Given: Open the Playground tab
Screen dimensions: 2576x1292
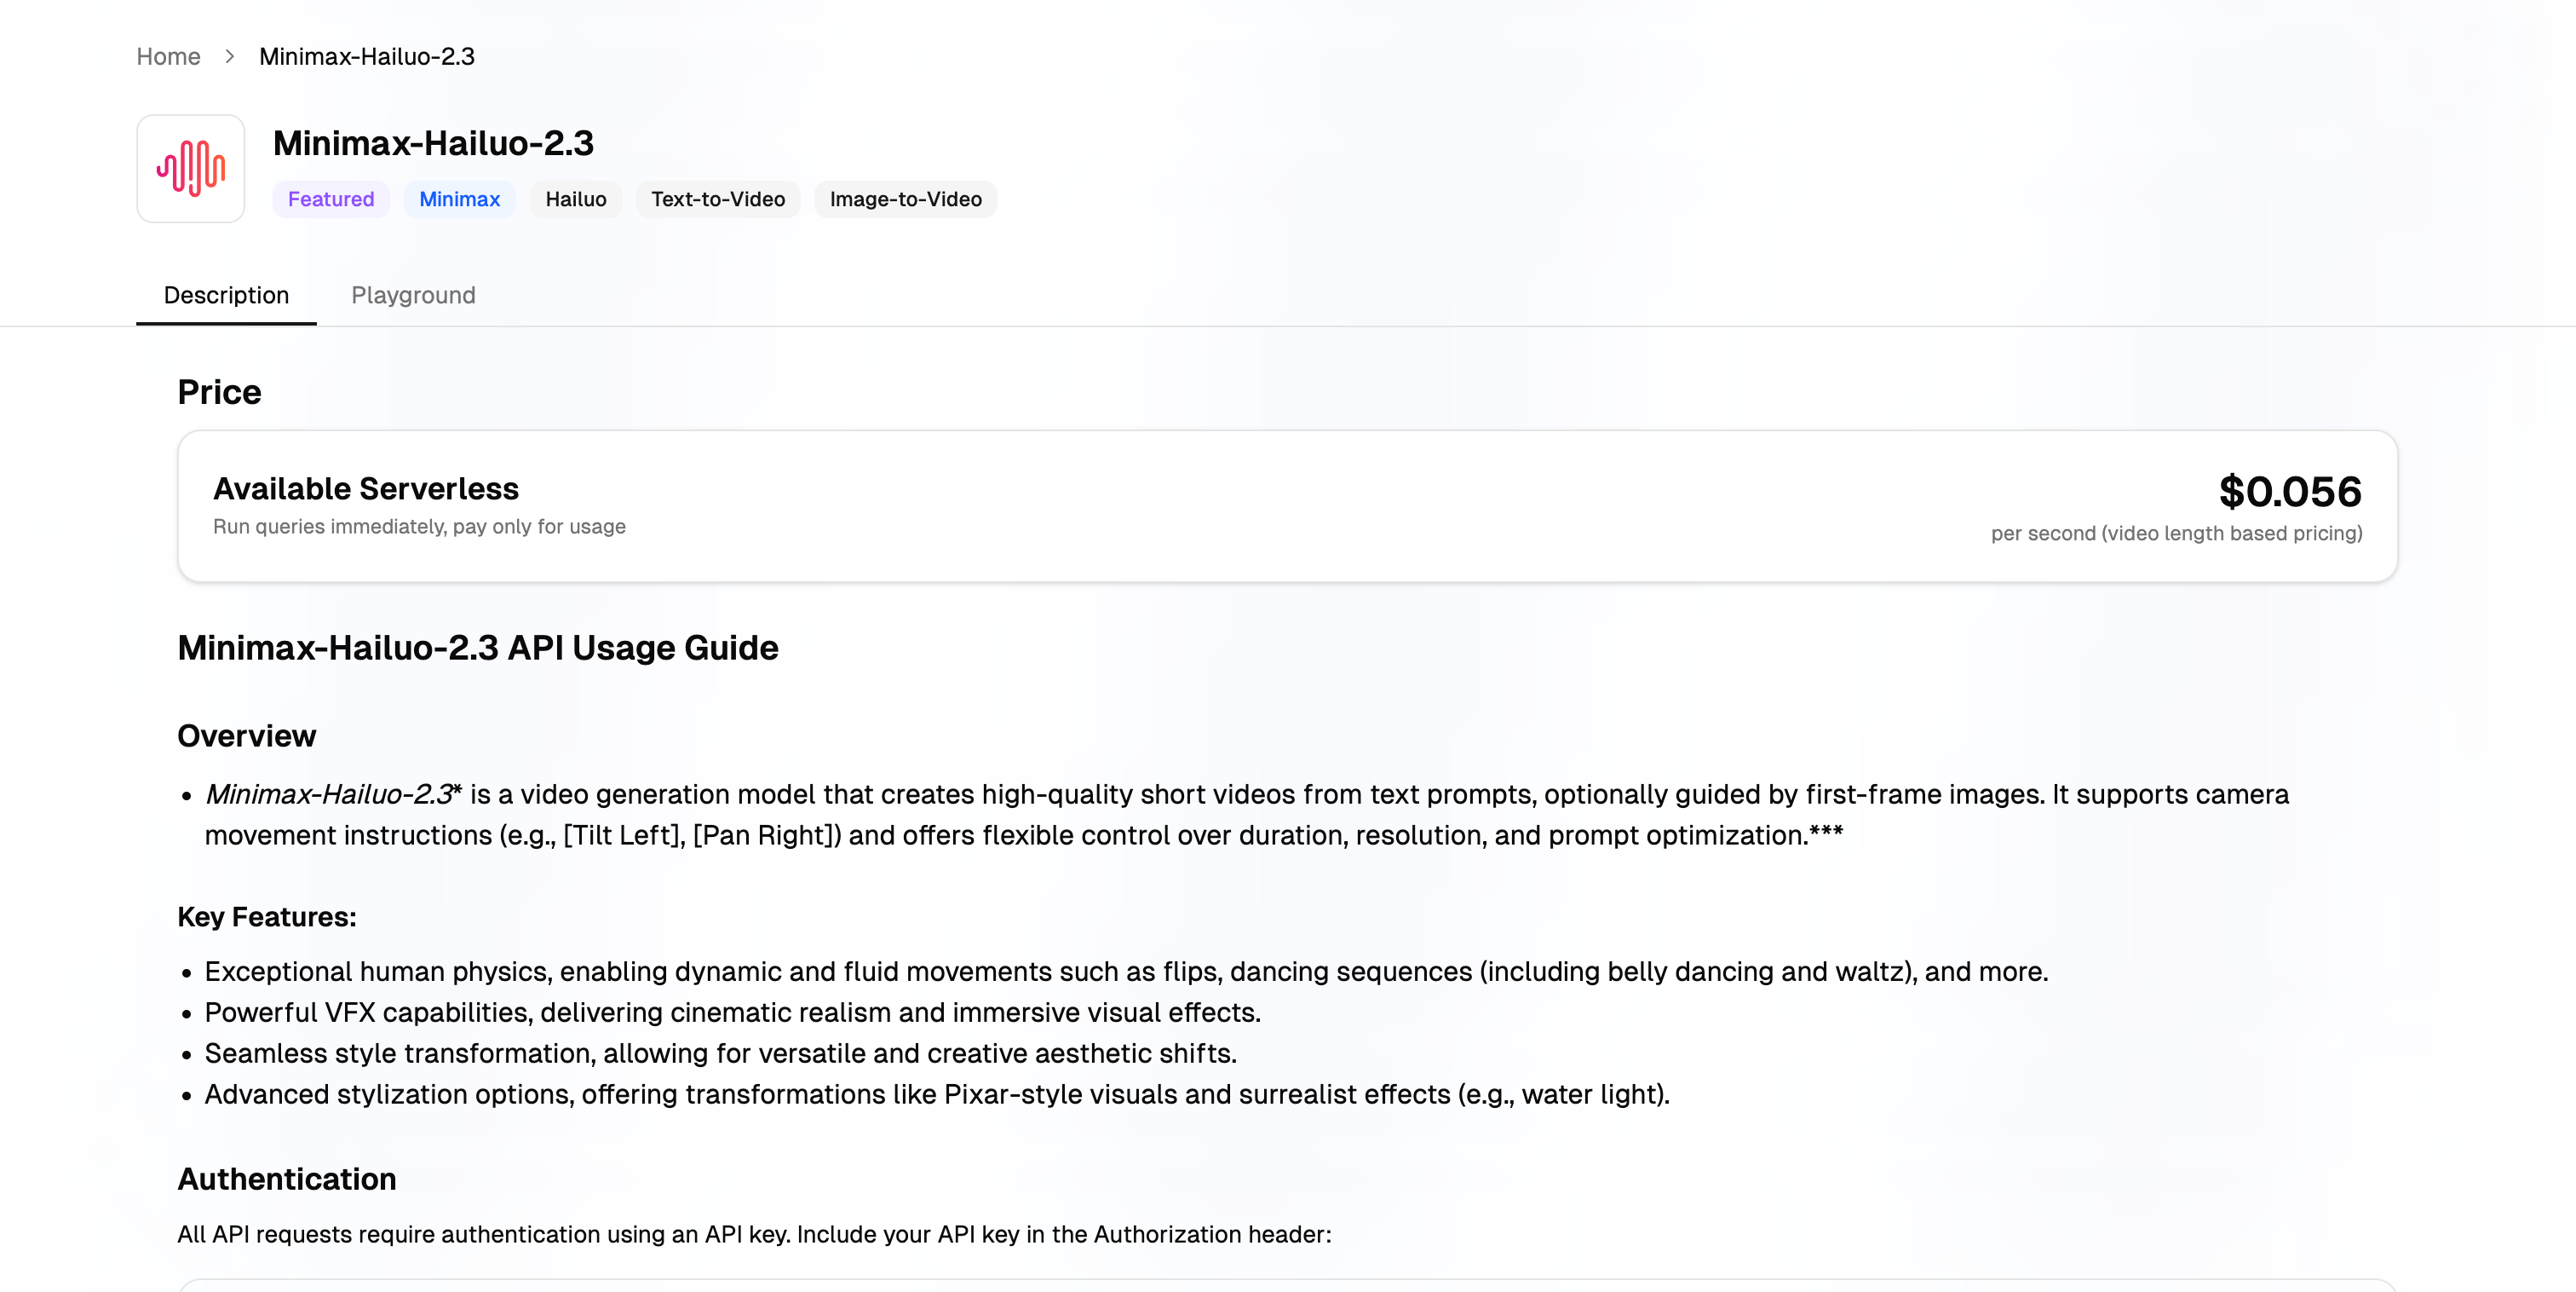Looking at the screenshot, I should 413,295.
